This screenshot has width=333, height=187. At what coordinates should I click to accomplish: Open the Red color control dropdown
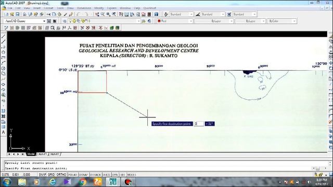[x=191, y=21]
